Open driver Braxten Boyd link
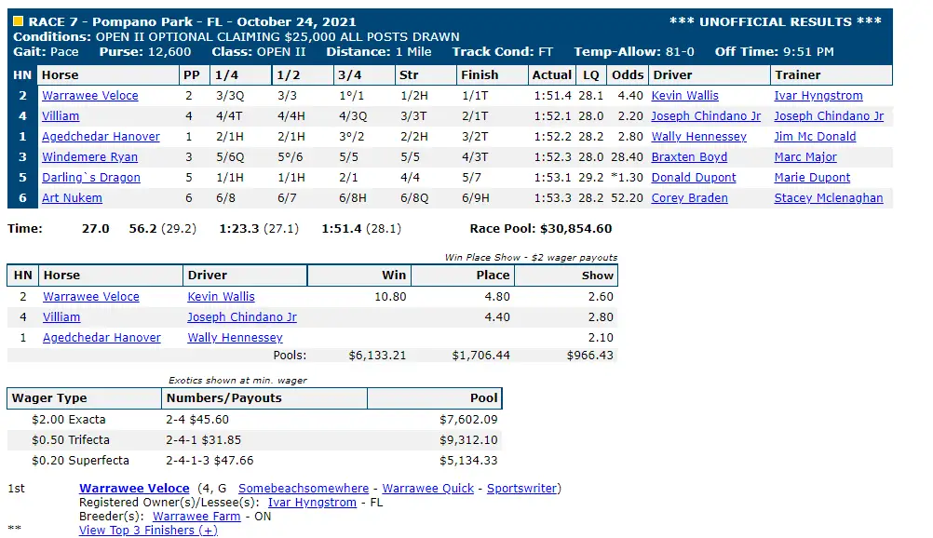The image size is (933, 538). (x=689, y=157)
